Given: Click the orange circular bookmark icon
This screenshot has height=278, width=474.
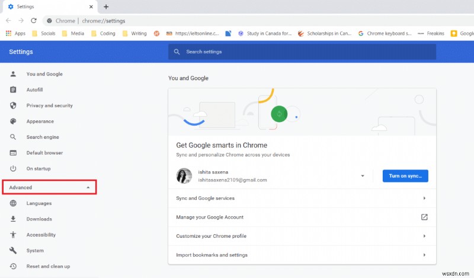Looking at the screenshot, I should tap(156, 33).
